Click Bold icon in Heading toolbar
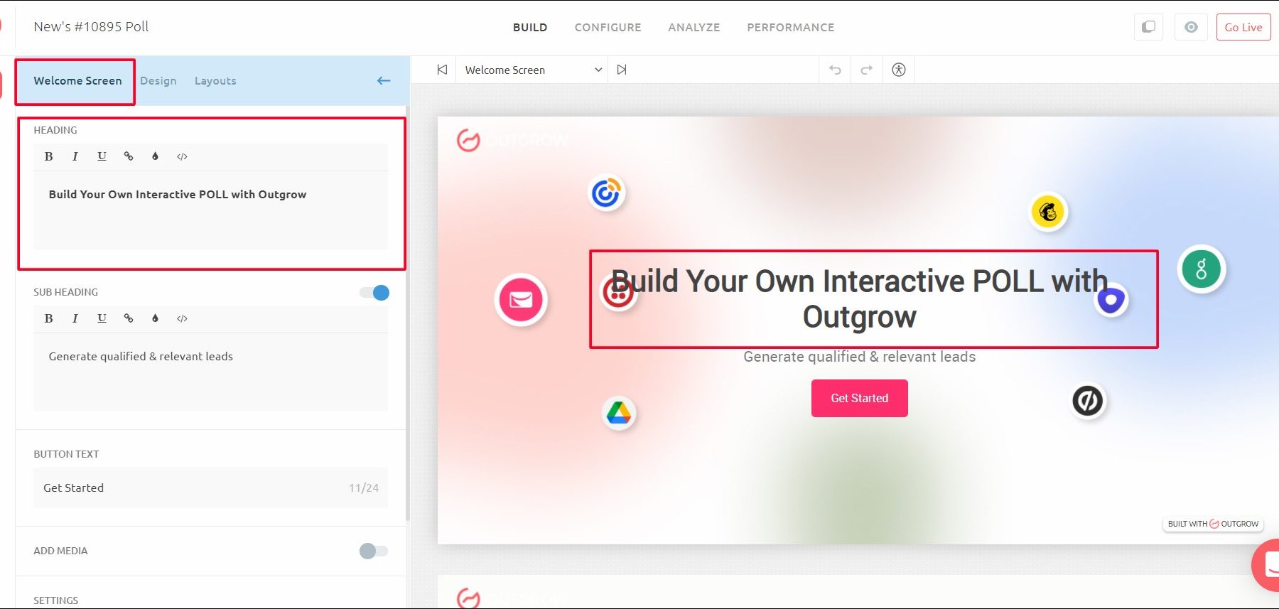The image size is (1279, 609). [x=49, y=156]
